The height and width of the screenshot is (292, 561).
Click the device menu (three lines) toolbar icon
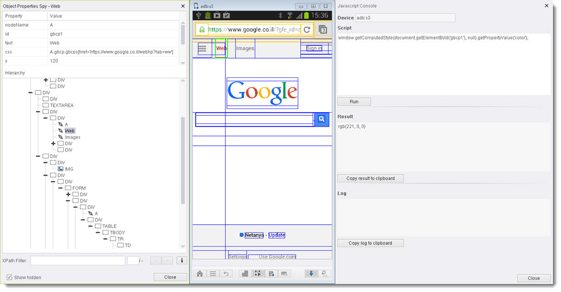coord(213,274)
